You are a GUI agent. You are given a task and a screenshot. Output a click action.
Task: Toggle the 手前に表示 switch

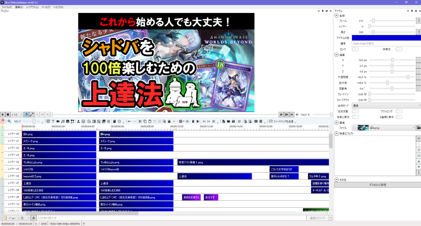pos(355,117)
